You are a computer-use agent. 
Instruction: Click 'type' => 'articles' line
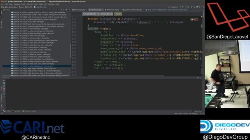[x=109, y=65]
